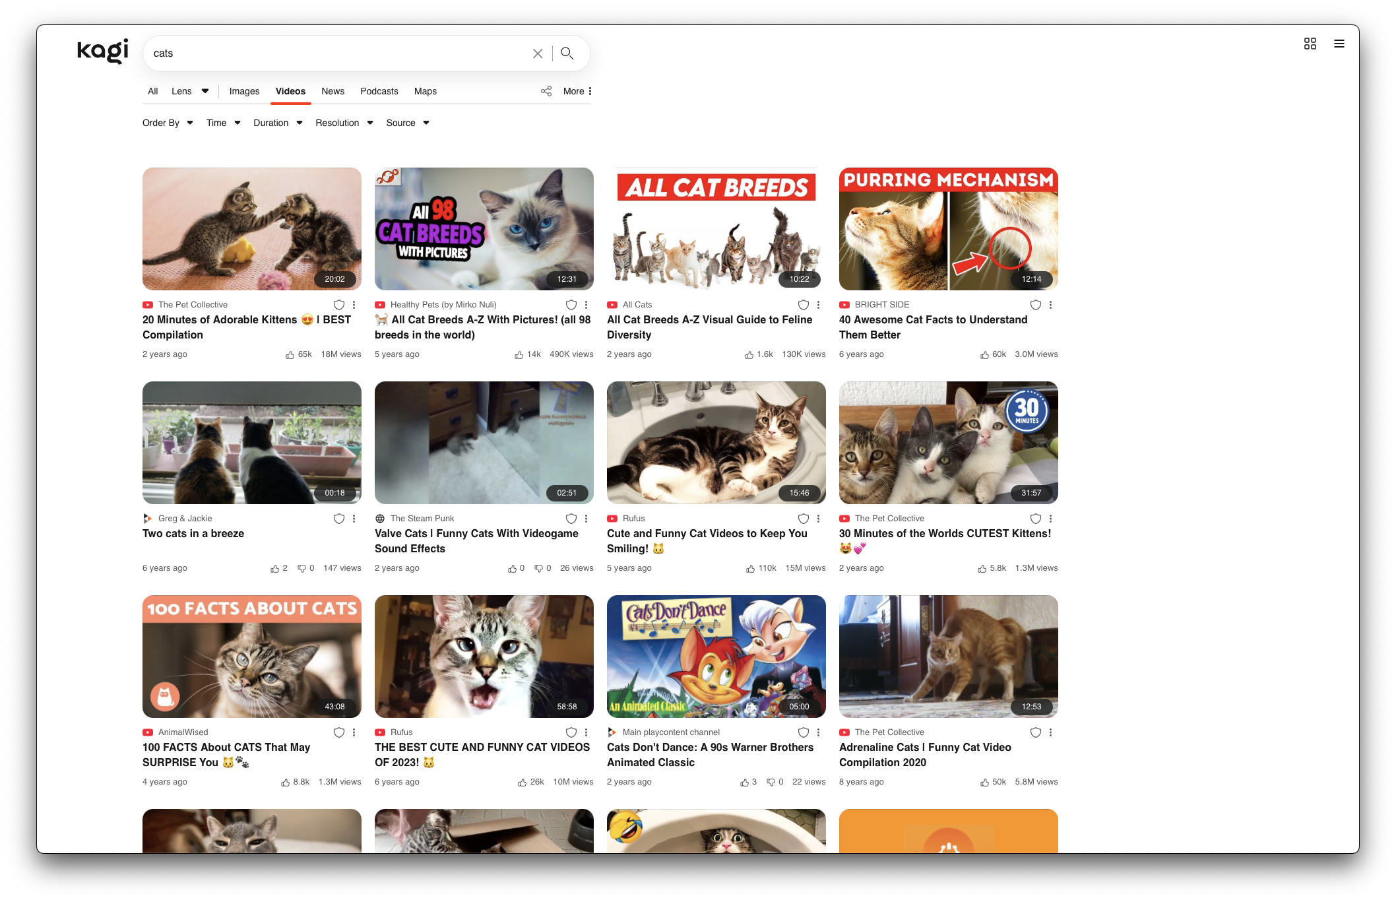Image resolution: width=1396 pixels, height=902 pixels.
Task: Open the hamburger menu icon
Action: tap(1339, 44)
